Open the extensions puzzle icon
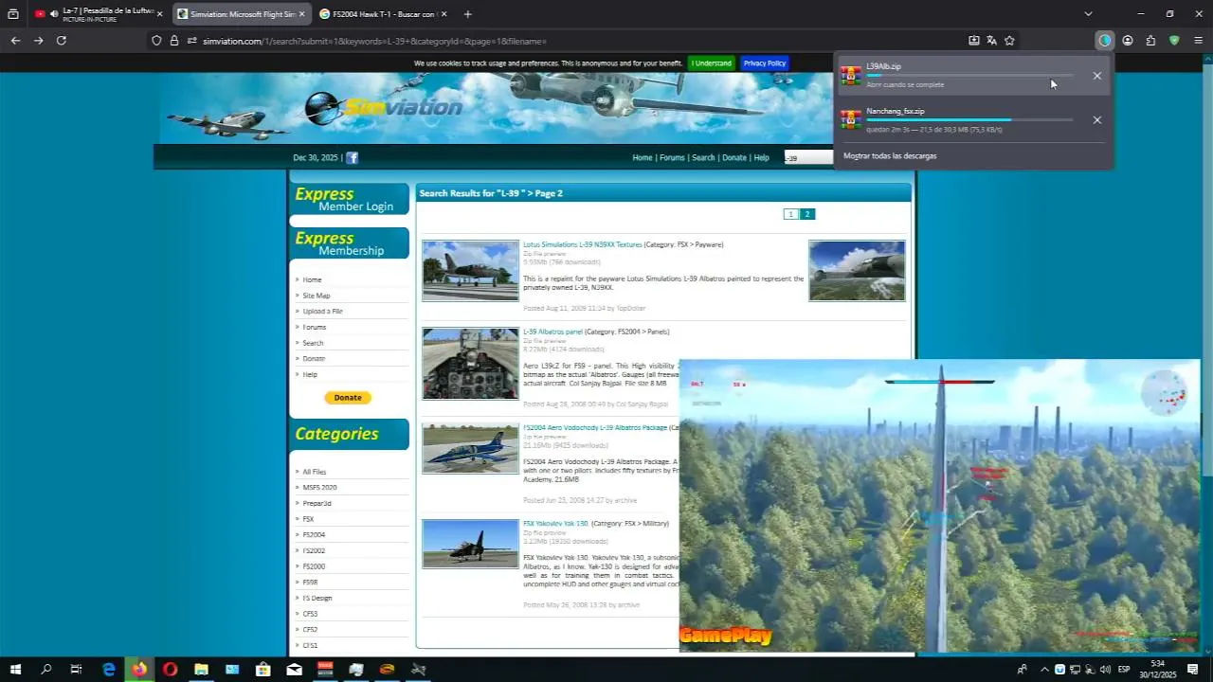 [1150, 41]
